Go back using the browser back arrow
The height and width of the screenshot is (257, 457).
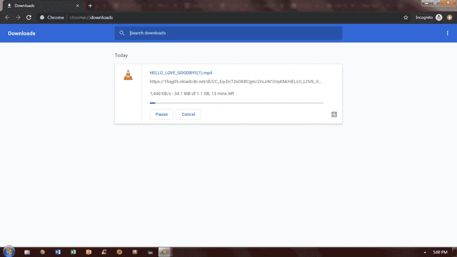click(x=7, y=18)
